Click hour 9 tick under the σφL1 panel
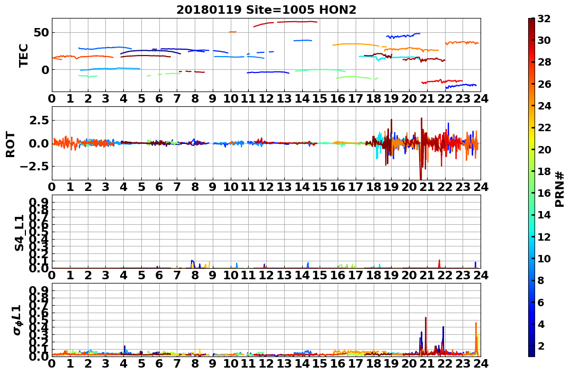This screenshot has height=375, width=570. 213,363
